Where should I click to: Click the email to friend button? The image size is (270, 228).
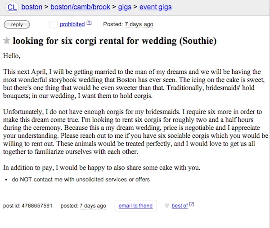tap(135, 206)
